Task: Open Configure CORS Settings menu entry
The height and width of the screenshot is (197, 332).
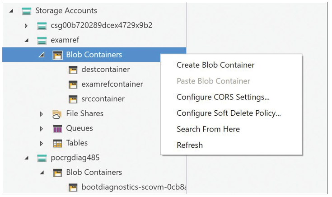Action: pos(223,97)
